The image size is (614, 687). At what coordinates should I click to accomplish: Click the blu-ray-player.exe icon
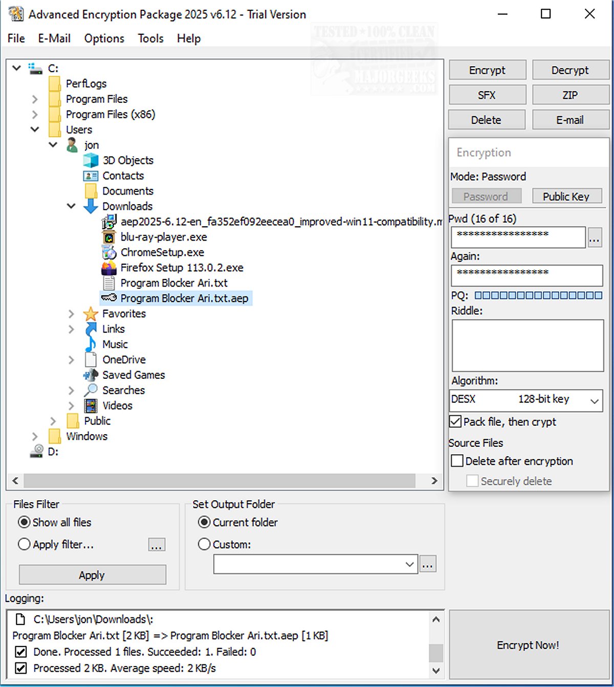click(109, 237)
